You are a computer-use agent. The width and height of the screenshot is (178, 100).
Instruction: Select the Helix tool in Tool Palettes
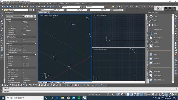point(153,33)
